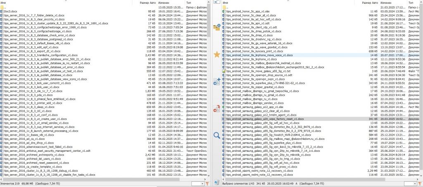Click the arrow icon atop the middle toolbar
Screen dimensions: 423x187
[216, 2]
